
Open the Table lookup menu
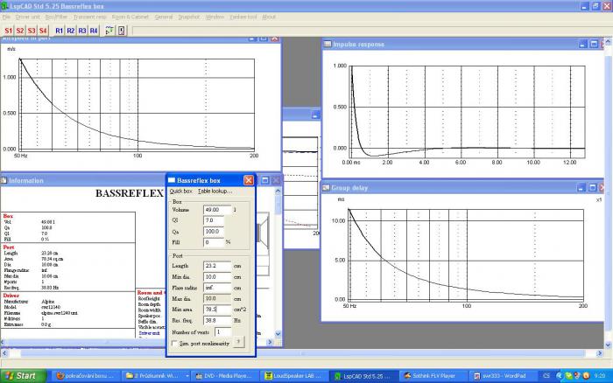[215, 191]
